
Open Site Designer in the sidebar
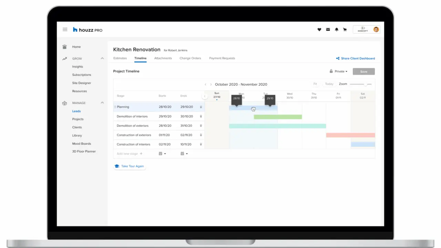click(82, 83)
